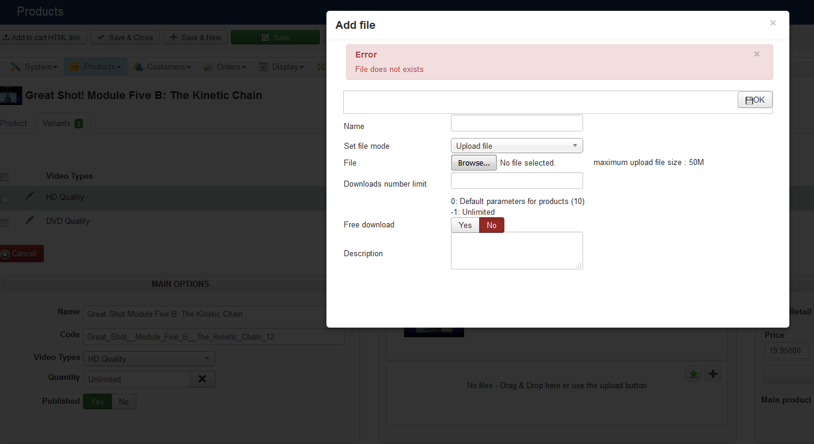Switch to the Product tab

(13, 123)
